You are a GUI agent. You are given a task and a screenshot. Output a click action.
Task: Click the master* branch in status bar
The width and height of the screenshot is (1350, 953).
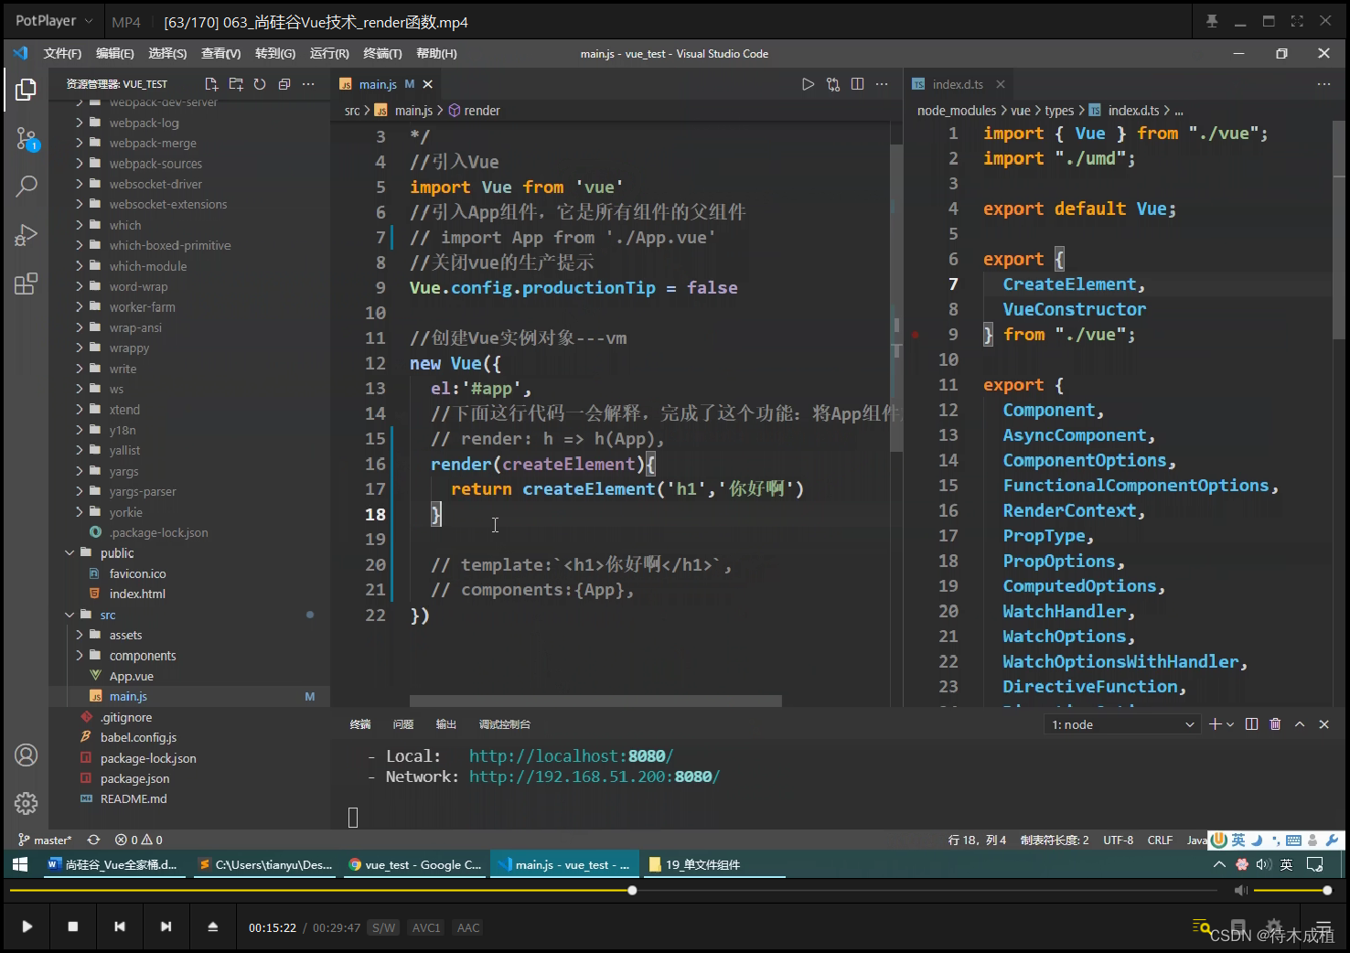point(45,840)
